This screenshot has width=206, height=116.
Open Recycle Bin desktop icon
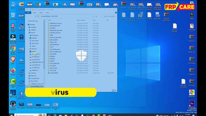point(13,16)
